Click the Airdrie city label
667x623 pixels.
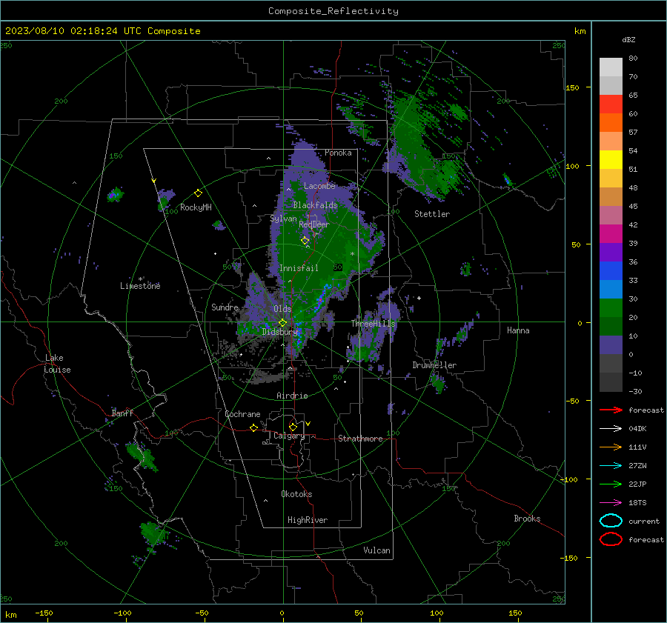click(292, 396)
